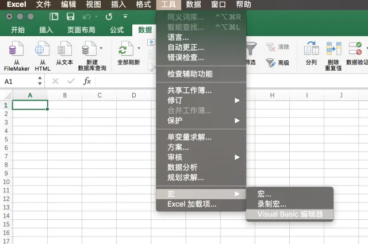Select column H header

[x=272, y=95]
